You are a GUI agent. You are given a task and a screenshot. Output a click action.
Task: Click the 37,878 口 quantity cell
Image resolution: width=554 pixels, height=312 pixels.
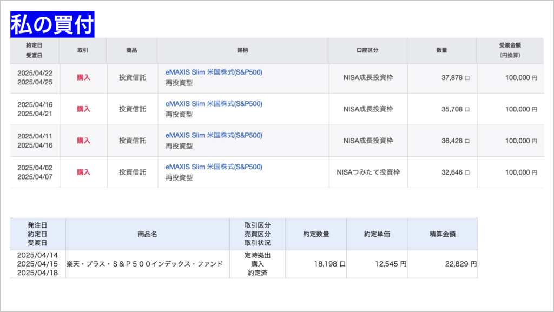pos(443,78)
